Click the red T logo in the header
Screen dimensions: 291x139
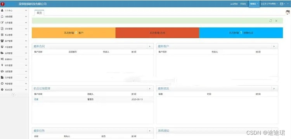pyautogui.click(x=2, y=4)
